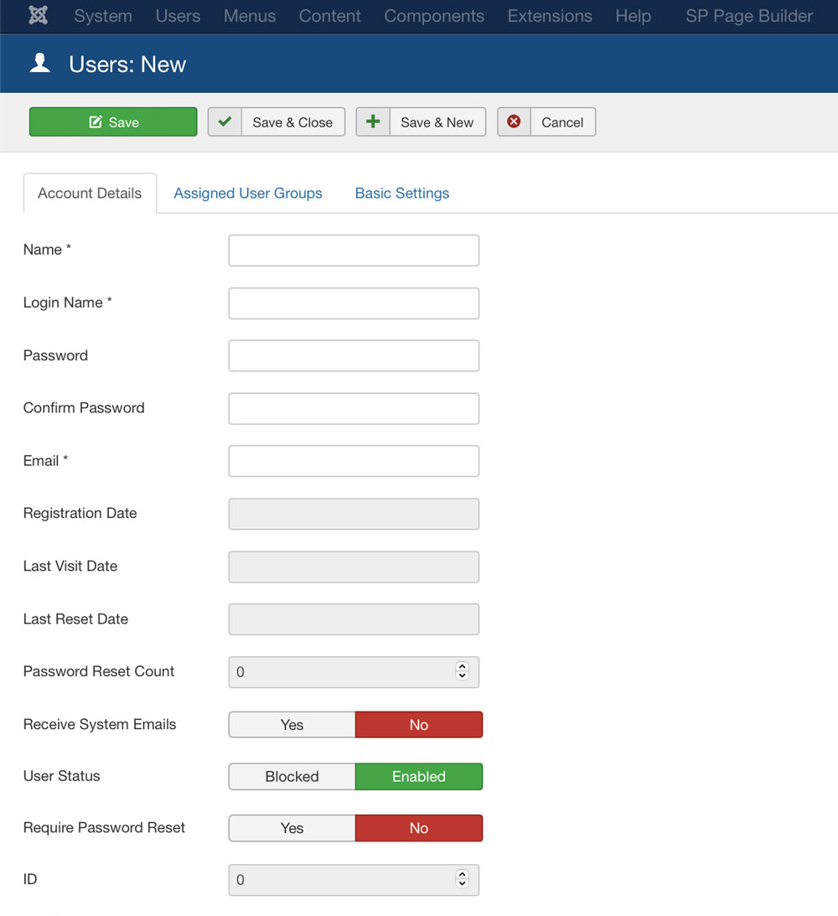Click into the Password field
838x916 pixels.
point(354,356)
